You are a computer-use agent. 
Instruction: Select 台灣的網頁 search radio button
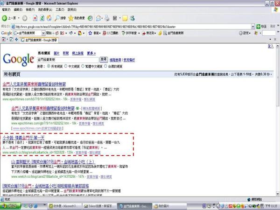tap(105, 66)
